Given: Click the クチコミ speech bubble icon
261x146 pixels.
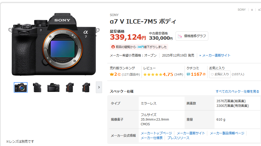Looking at the screenshot, I should [x=188, y=74].
